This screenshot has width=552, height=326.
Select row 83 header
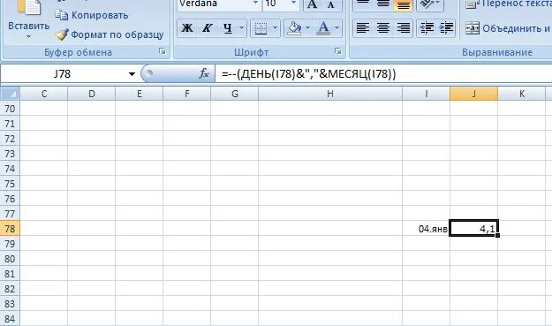click(10, 304)
